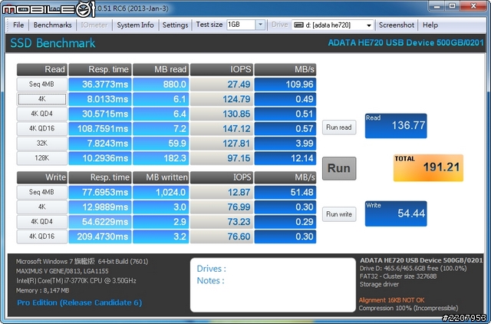Open the System Info menu
Screen dimensions: 491x324
[135, 25]
